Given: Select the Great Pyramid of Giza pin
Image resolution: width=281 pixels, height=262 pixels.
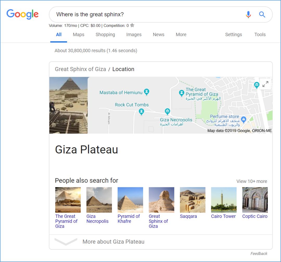Looking at the screenshot, I should 182,93.
